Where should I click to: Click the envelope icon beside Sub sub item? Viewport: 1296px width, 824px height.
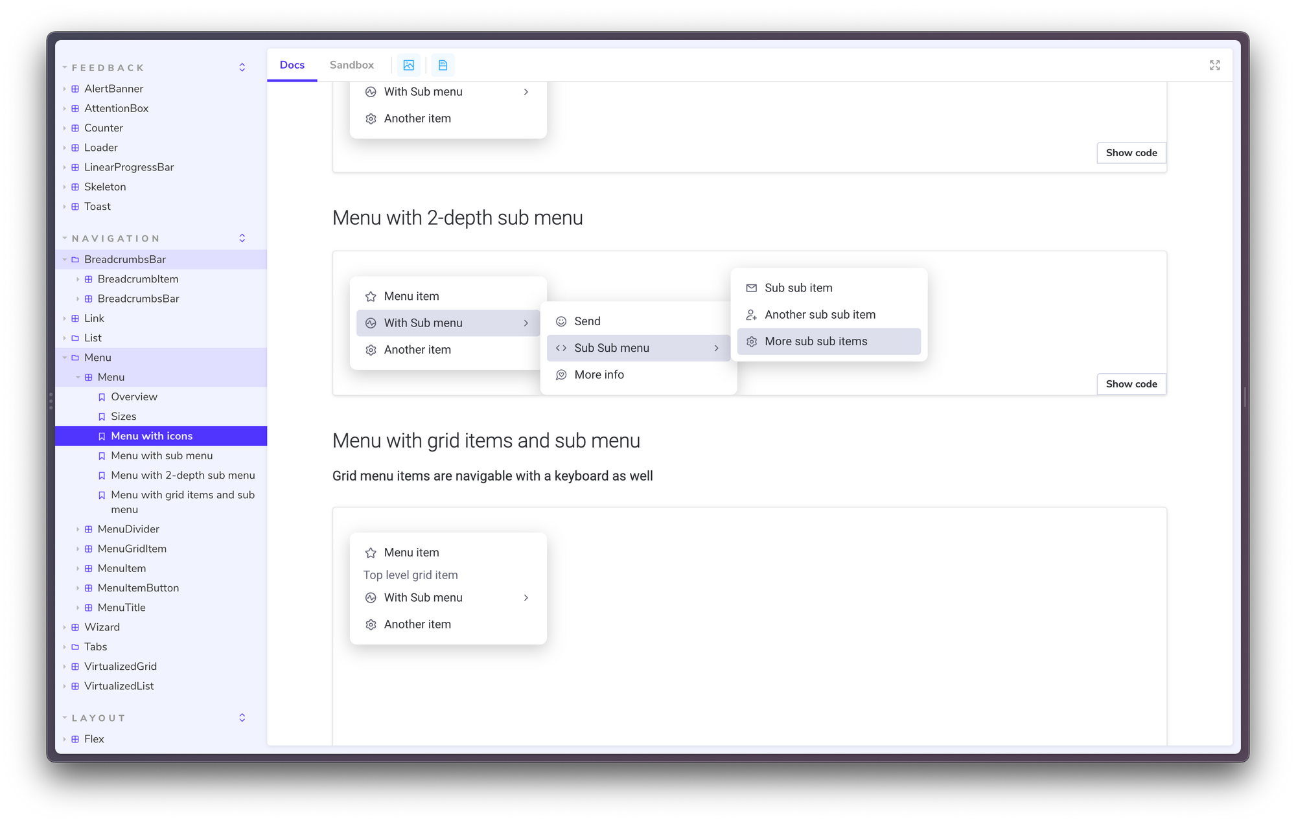click(751, 288)
